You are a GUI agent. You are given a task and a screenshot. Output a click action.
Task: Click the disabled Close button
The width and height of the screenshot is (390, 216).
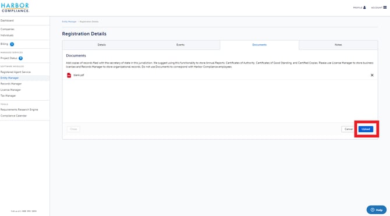pos(73,129)
